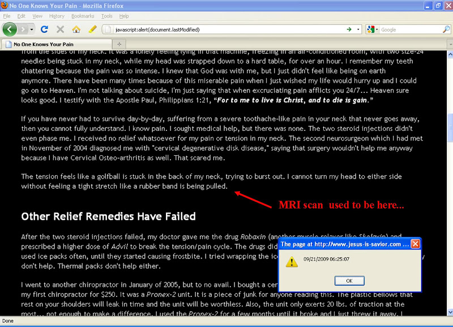Click the italic Advil word
Image resolution: width=453 pixels, height=327 pixels.
(119, 247)
